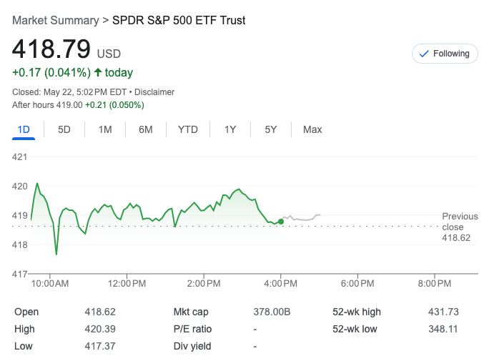Open the Max range tab
Viewport: 489px width, 361px height.
coord(312,129)
